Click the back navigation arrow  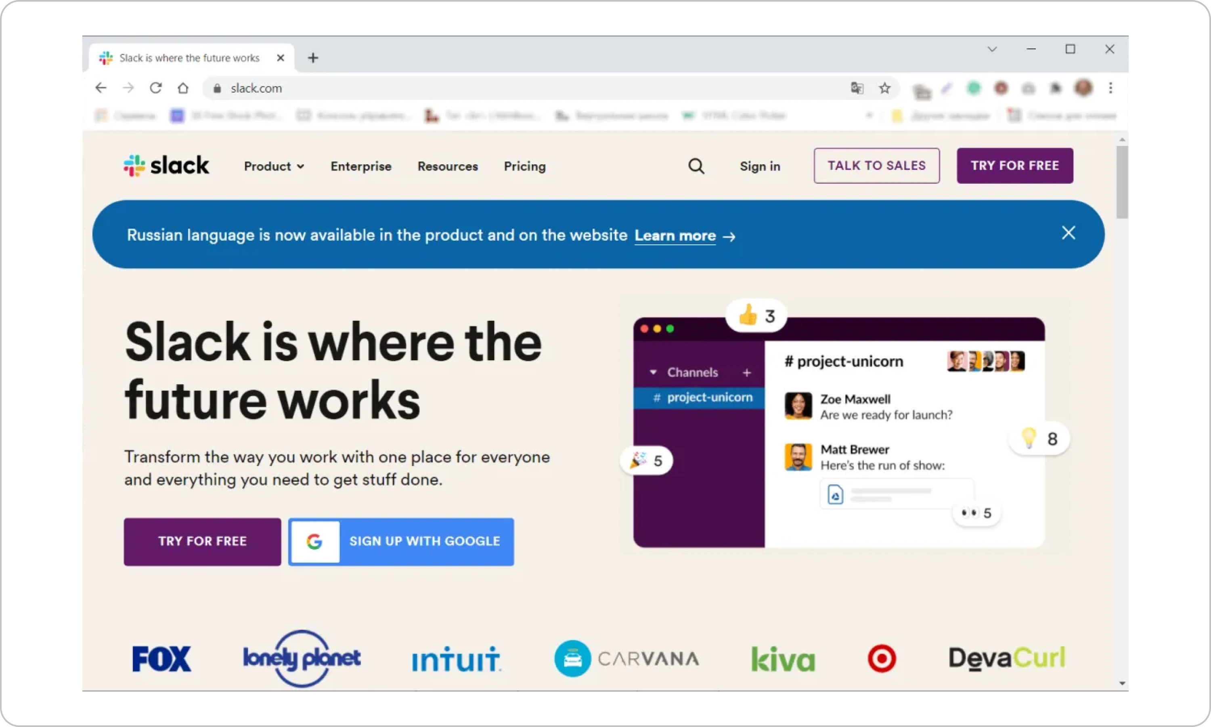[x=101, y=88]
